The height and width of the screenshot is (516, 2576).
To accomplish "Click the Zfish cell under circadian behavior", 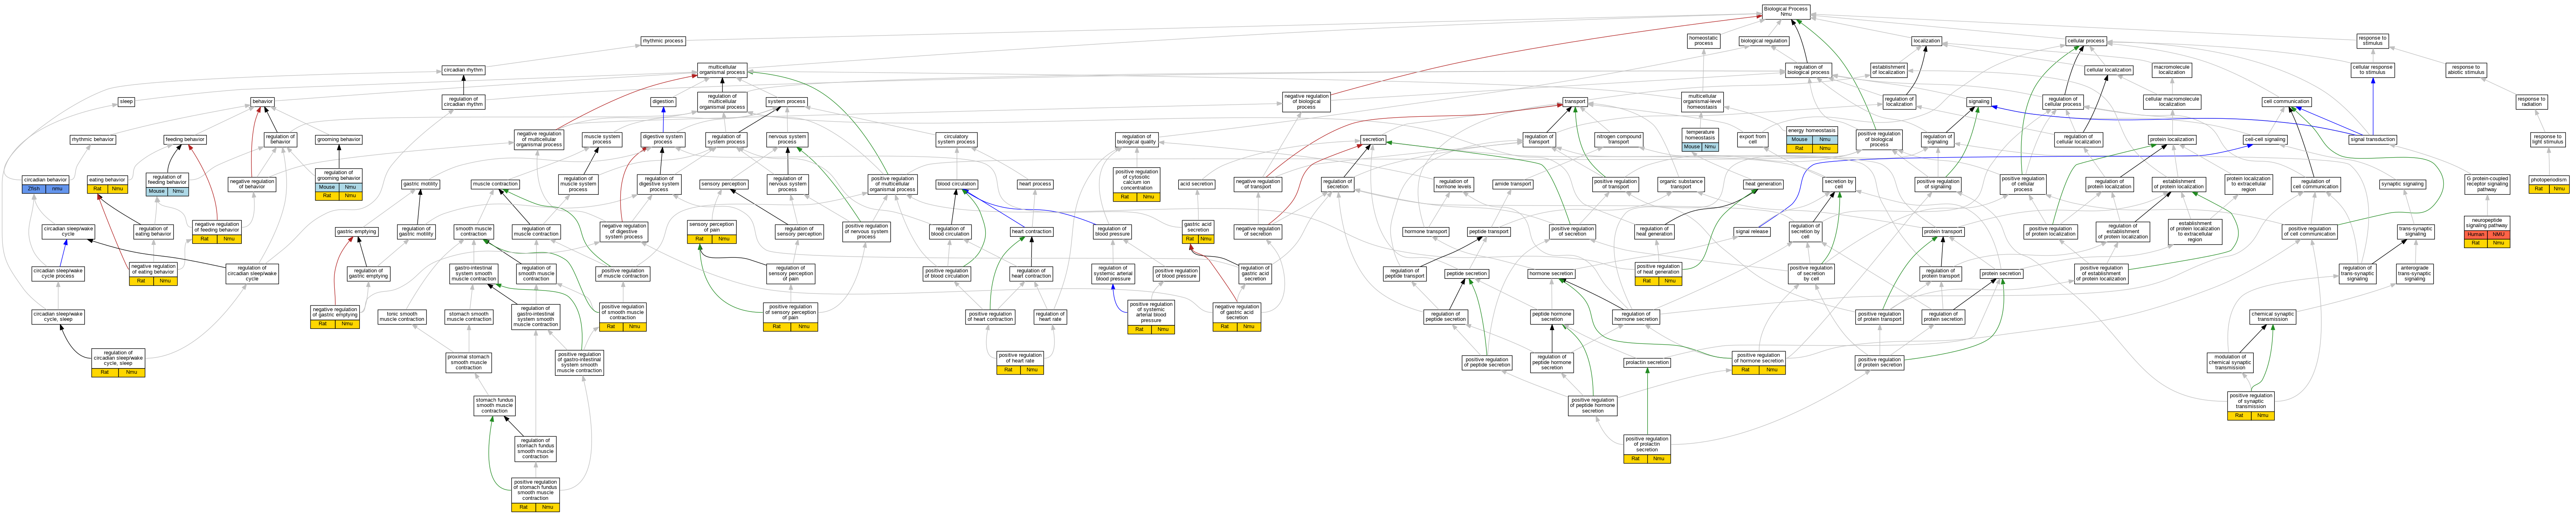I will tap(33, 189).
